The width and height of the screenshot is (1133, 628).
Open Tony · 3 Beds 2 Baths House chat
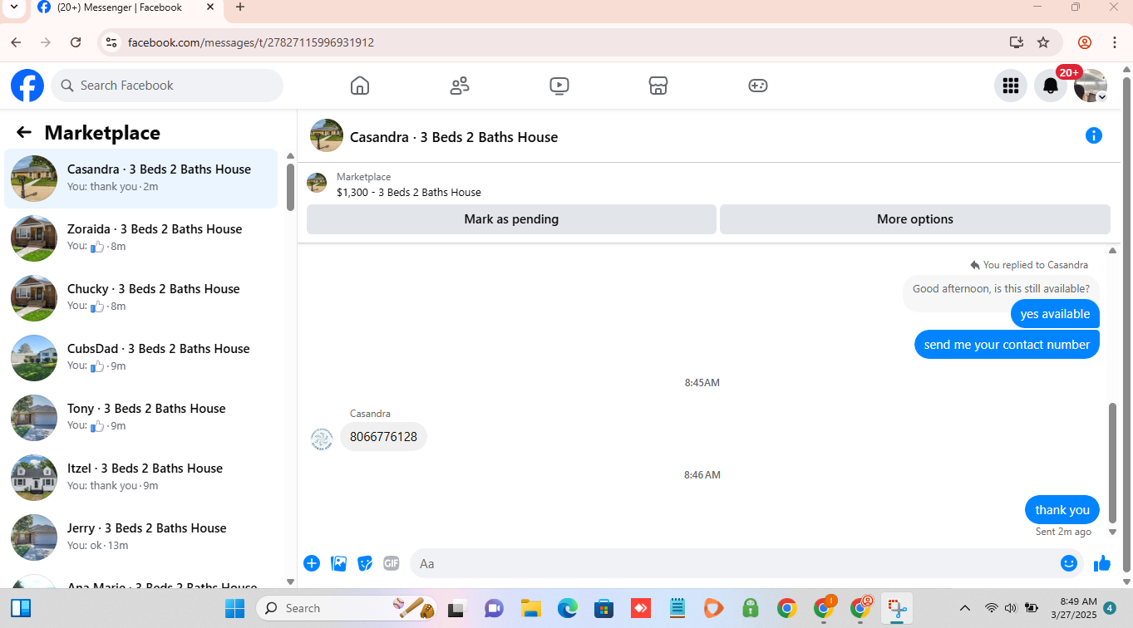pos(141,418)
